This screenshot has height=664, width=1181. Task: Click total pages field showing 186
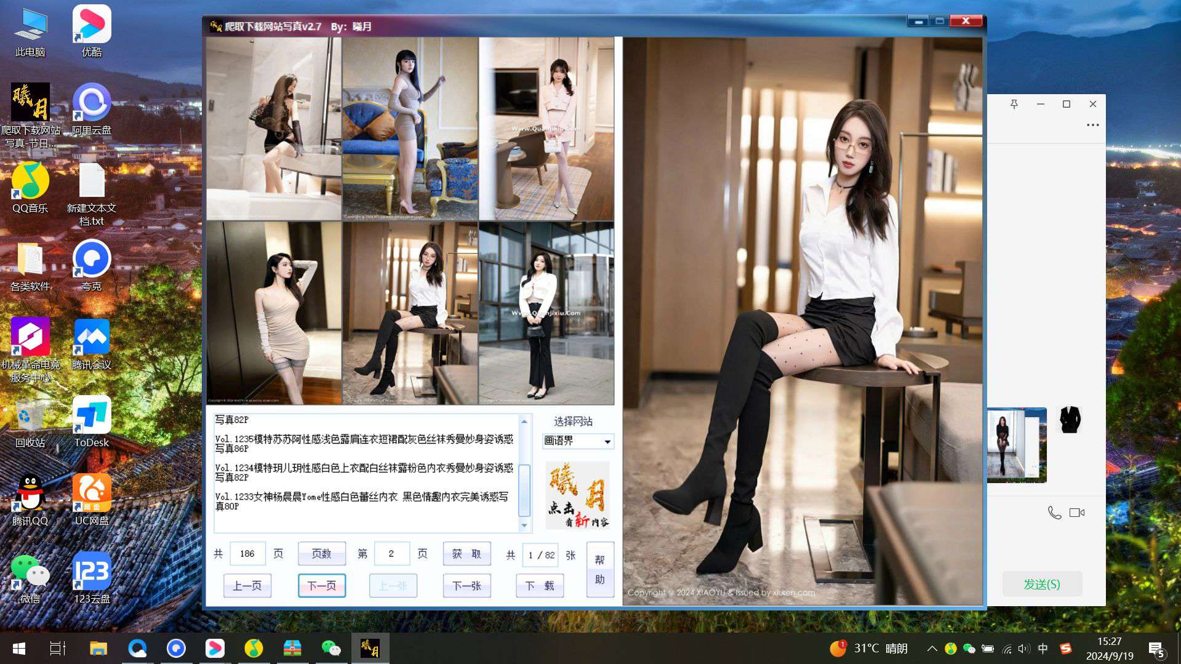pos(247,554)
